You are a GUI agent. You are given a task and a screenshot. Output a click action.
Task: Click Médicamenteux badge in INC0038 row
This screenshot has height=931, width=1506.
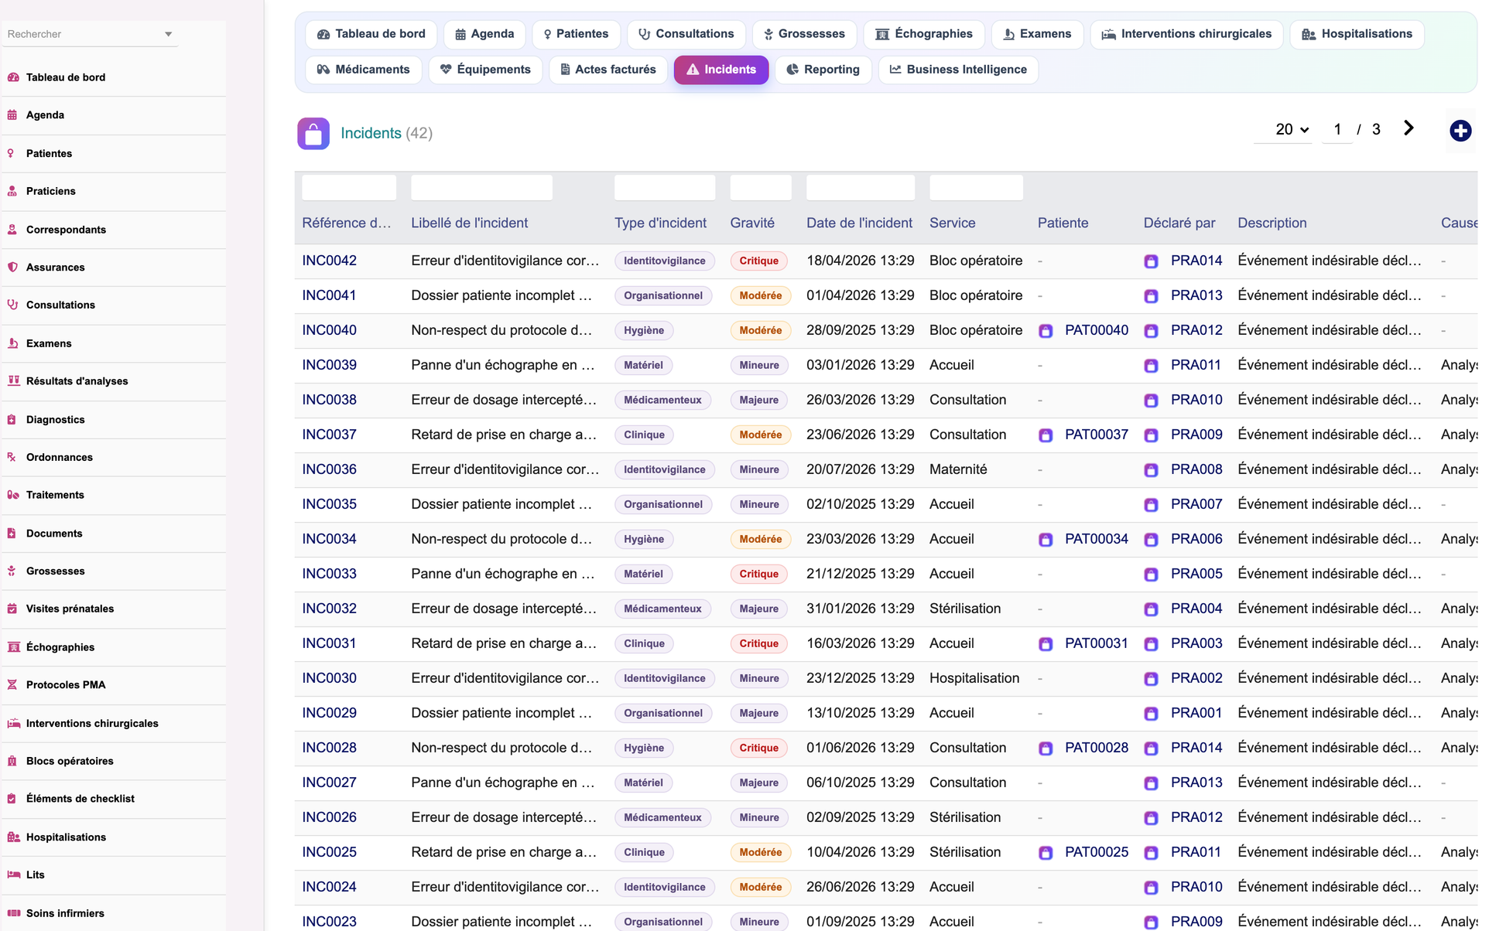(662, 400)
